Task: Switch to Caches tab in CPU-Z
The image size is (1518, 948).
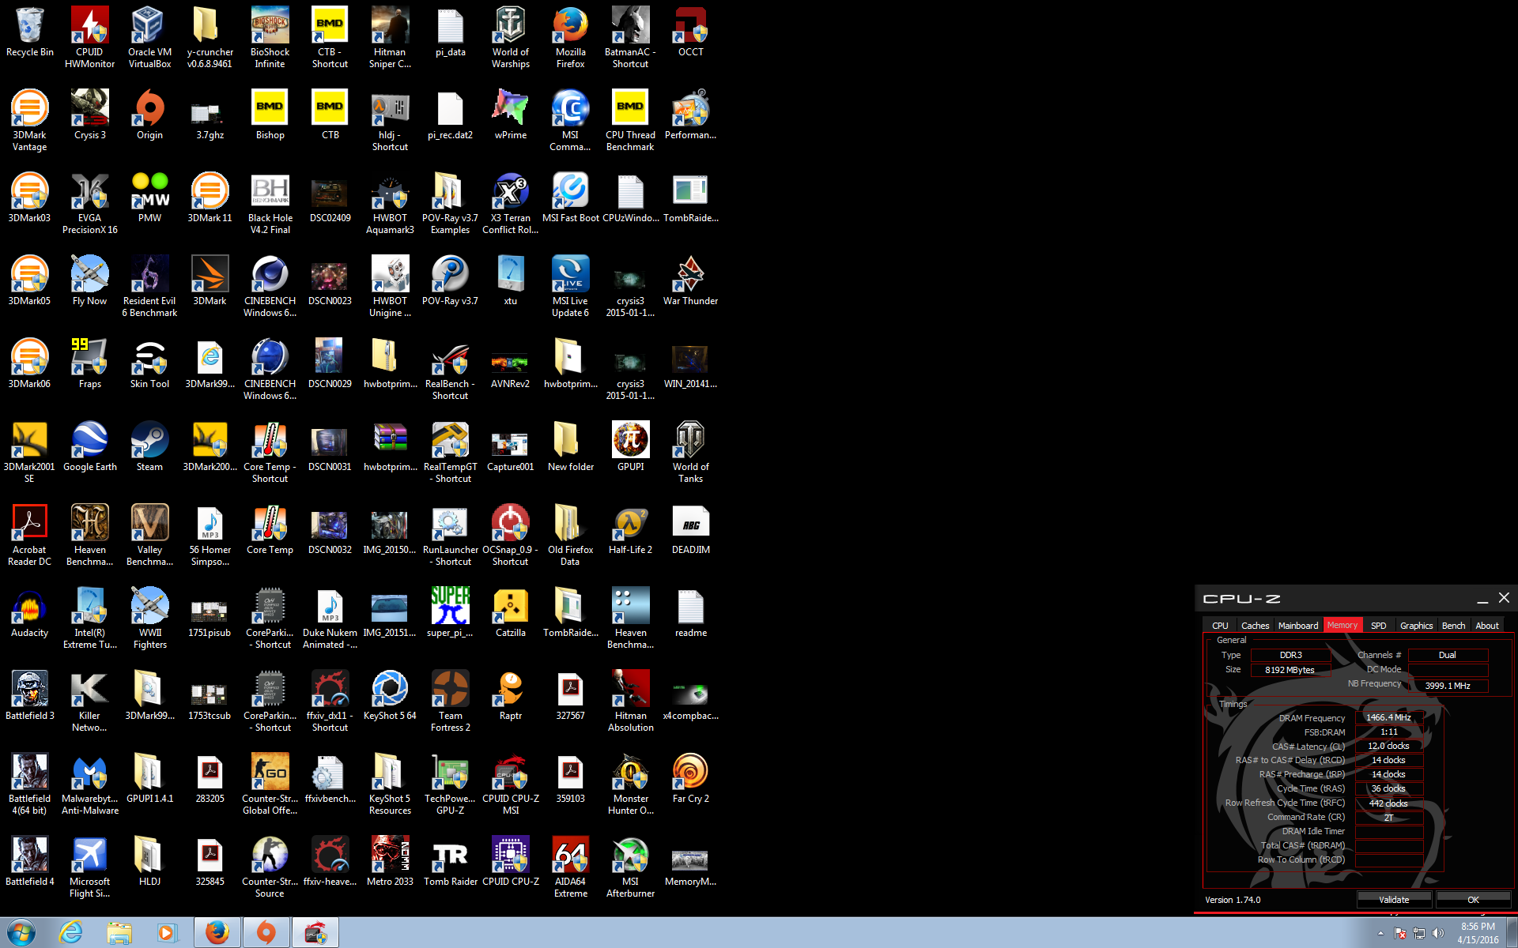Action: click(1255, 625)
